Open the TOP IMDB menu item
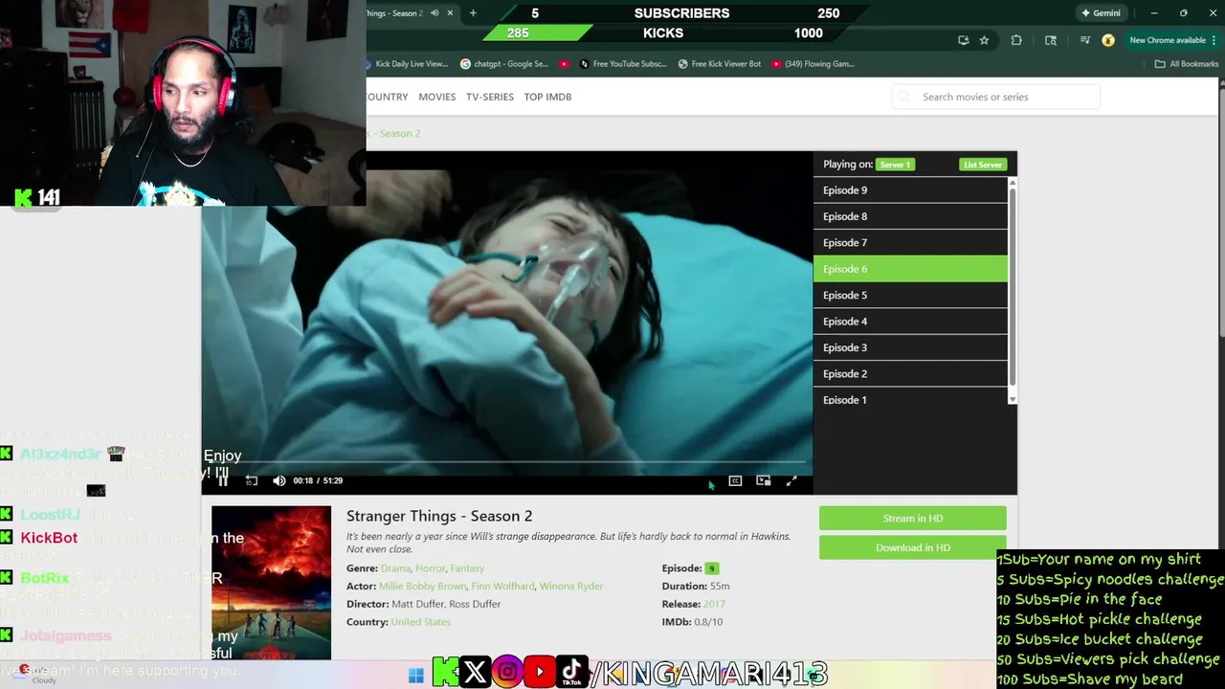This screenshot has height=689, width=1225. tap(547, 97)
